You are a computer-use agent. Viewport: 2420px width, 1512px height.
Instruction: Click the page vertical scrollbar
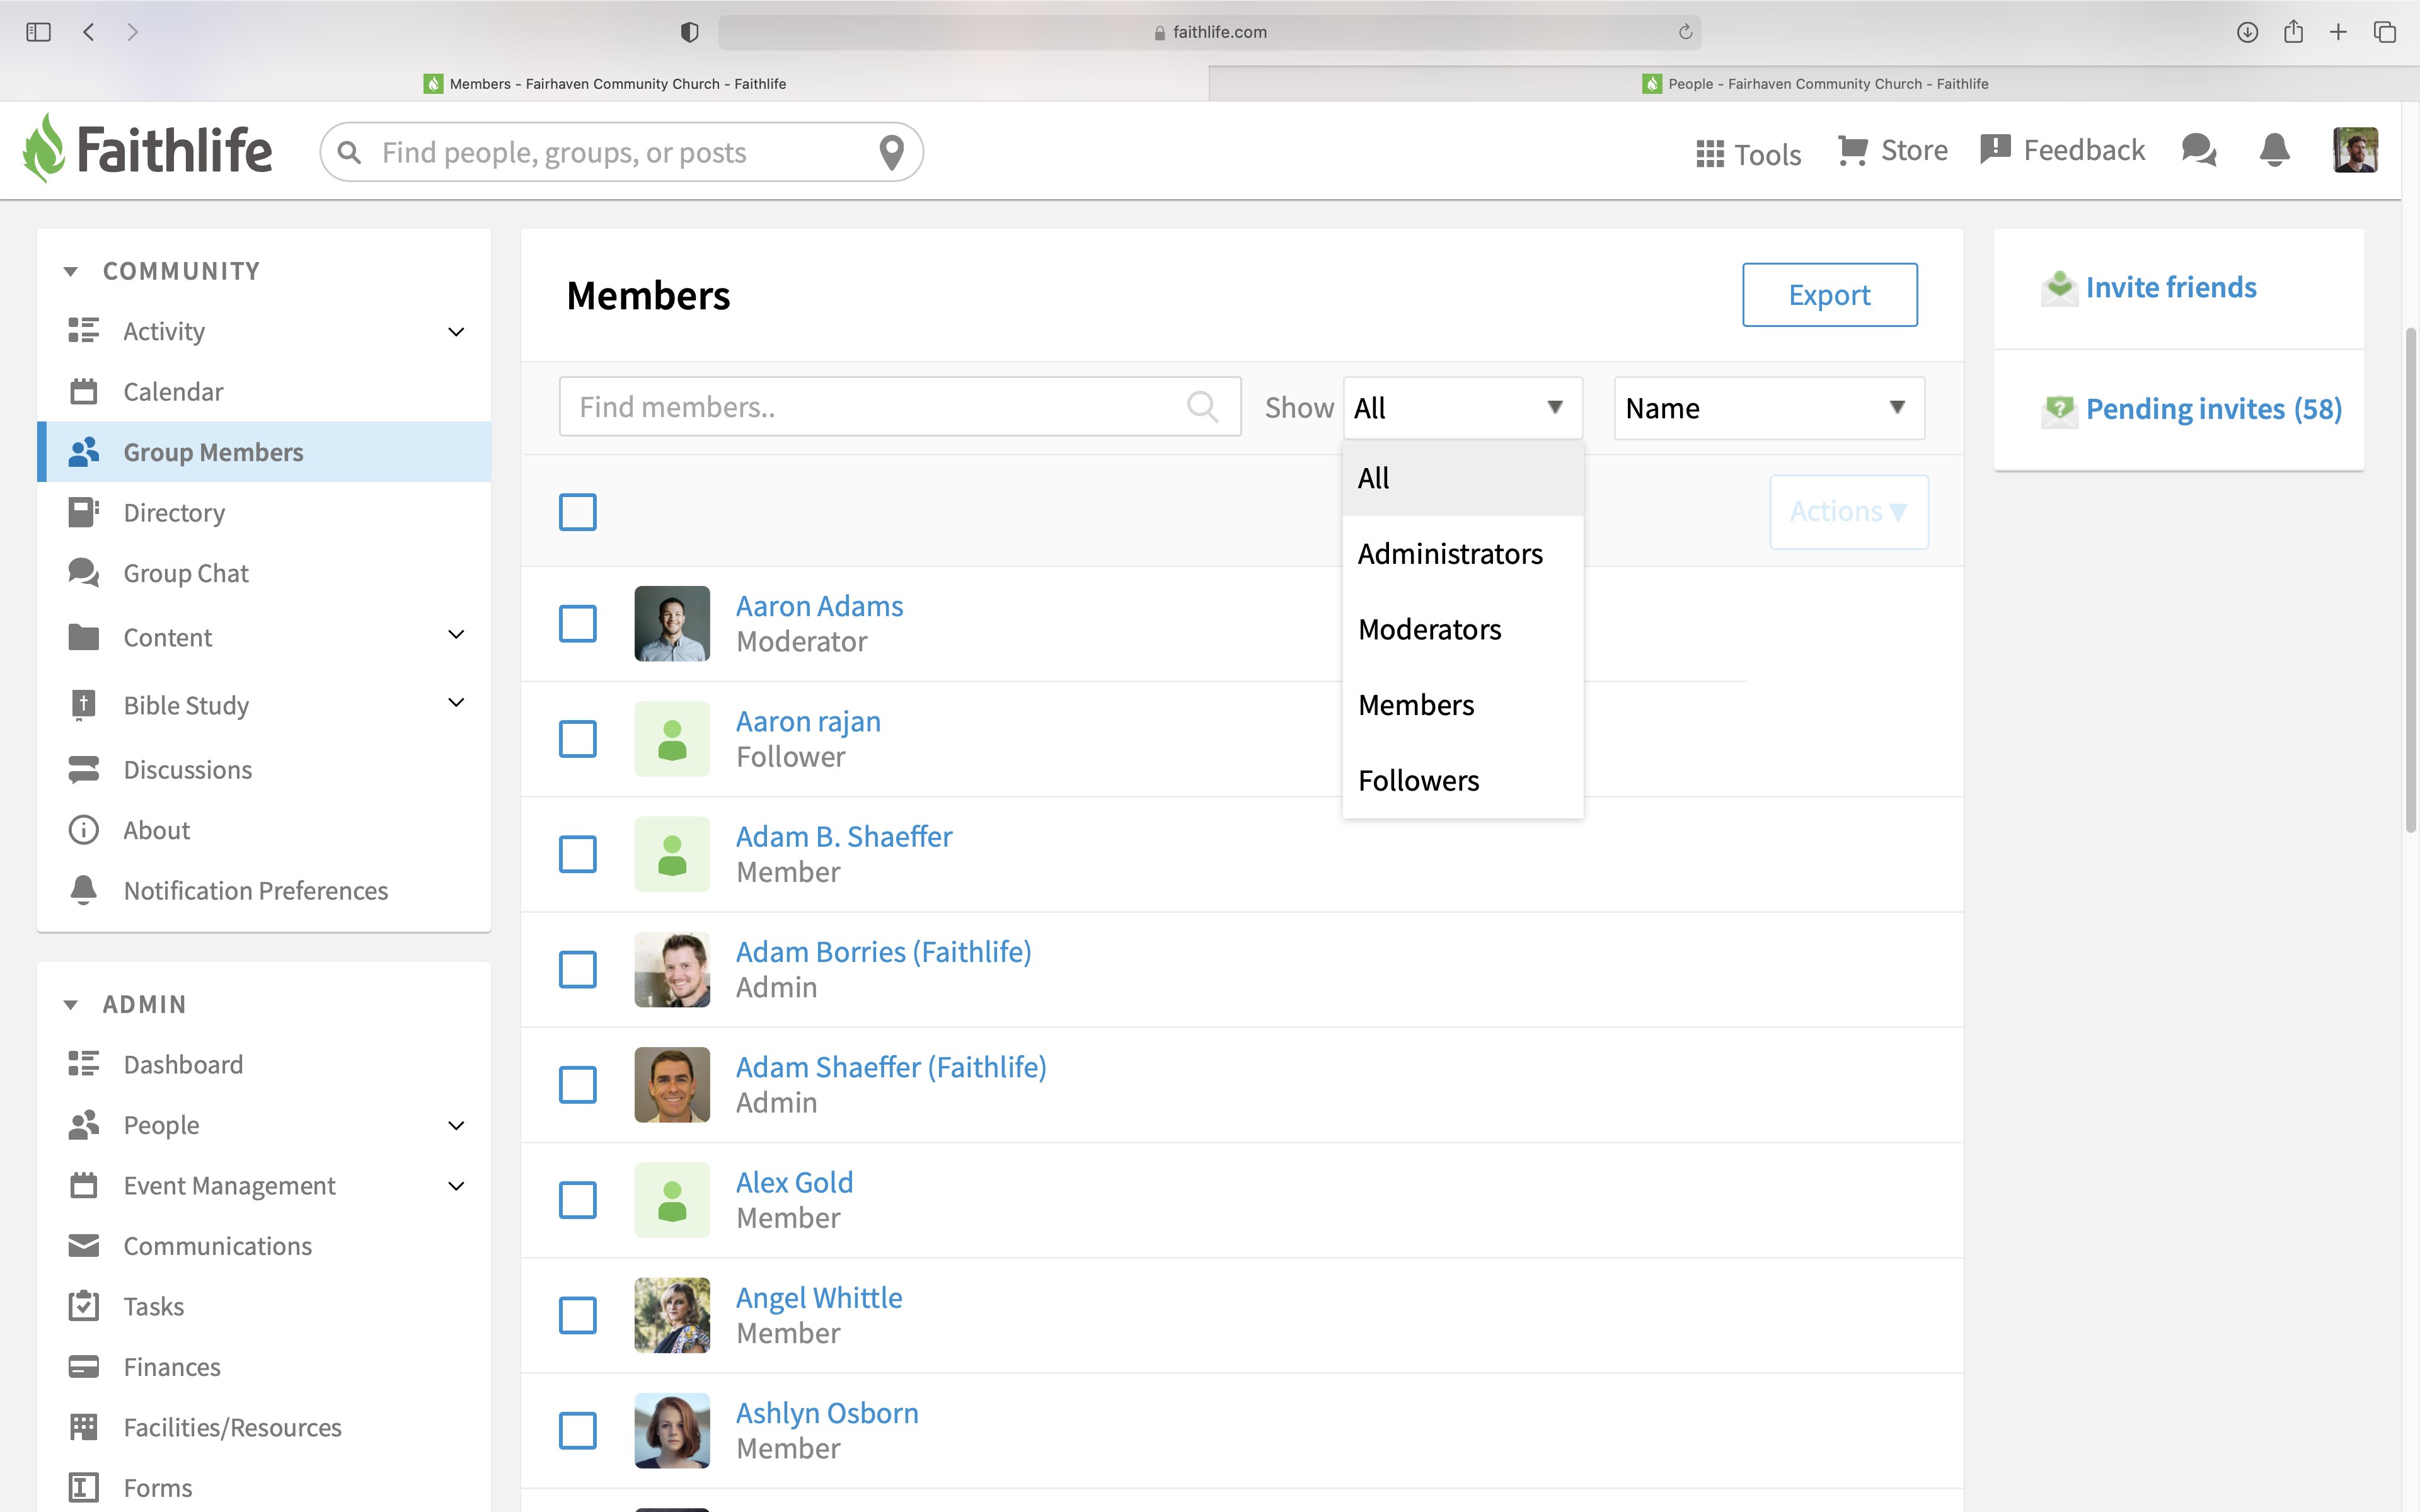pos(2410,580)
